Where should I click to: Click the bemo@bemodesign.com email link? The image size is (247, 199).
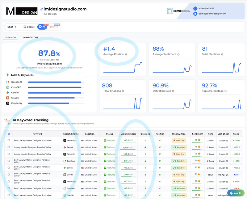pos(212,14)
